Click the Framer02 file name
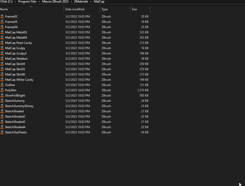This screenshot has width=245, height=186. tap(11, 16)
